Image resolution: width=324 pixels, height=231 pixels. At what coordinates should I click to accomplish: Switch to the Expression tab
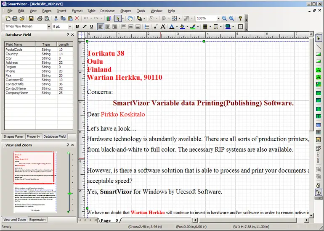point(37,220)
